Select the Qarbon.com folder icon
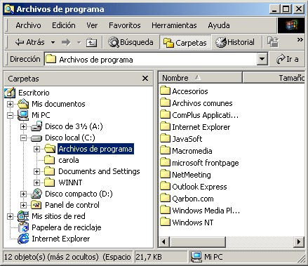 [x=165, y=198]
